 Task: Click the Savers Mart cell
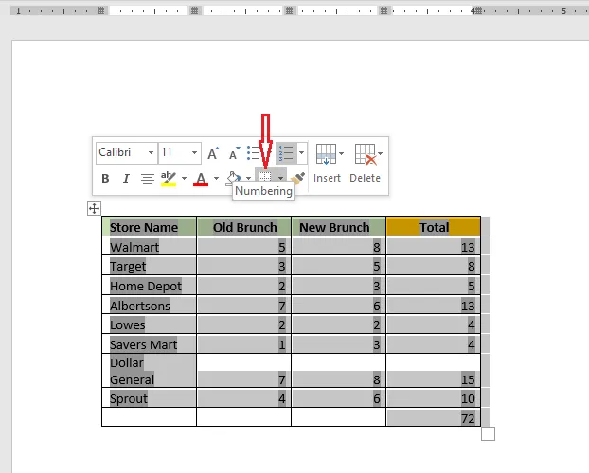click(x=149, y=343)
